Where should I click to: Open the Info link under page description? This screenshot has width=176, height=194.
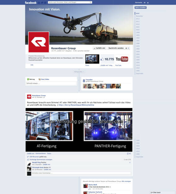[32, 65]
